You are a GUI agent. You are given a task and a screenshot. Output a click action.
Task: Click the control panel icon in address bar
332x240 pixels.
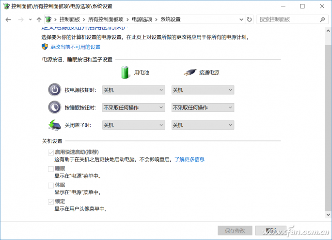click(x=48, y=19)
